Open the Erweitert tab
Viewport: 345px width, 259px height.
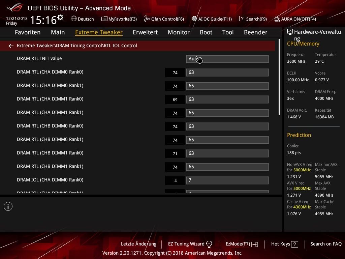(x=145, y=32)
